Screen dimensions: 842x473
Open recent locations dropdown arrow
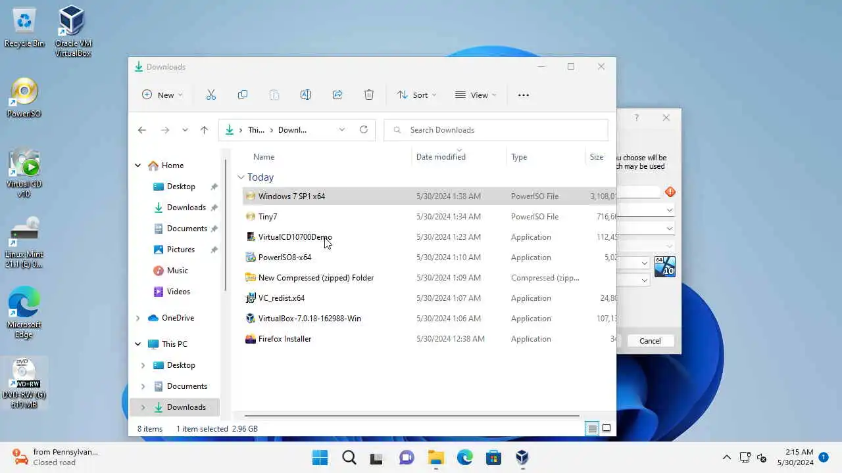pyautogui.click(x=185, y=130)
